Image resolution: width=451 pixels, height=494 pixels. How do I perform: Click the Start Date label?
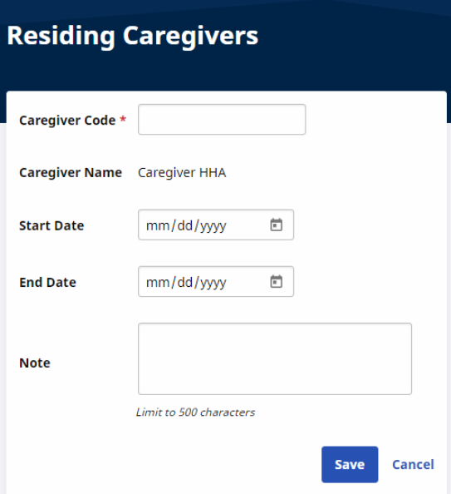click(x=51, y=225)
